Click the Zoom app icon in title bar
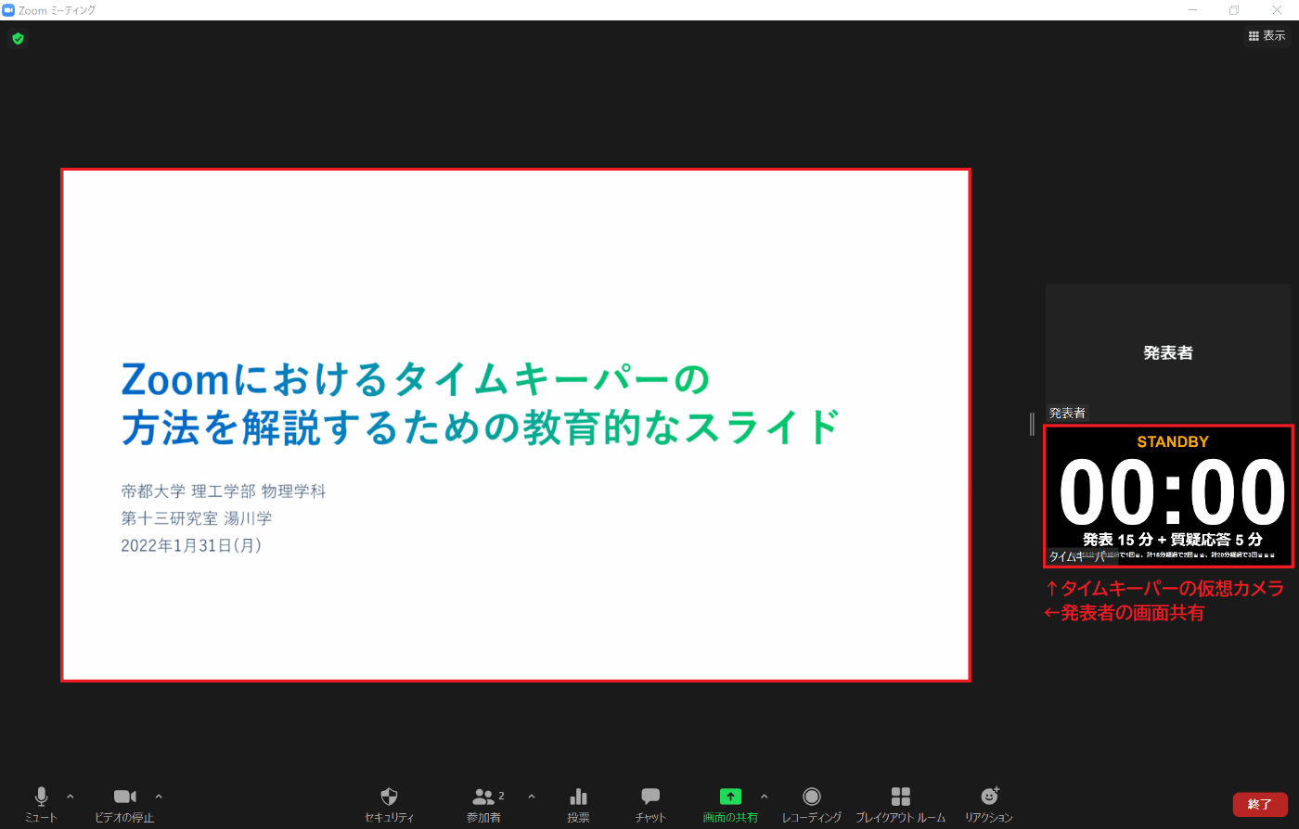 8,10
